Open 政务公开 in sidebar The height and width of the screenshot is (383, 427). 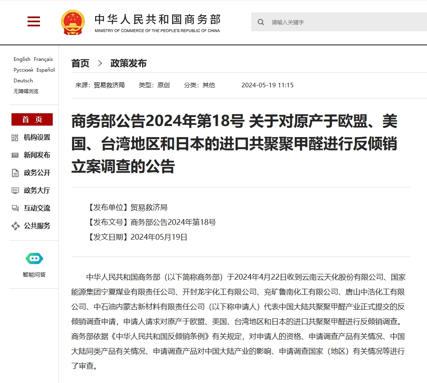[x=37, y=173]
